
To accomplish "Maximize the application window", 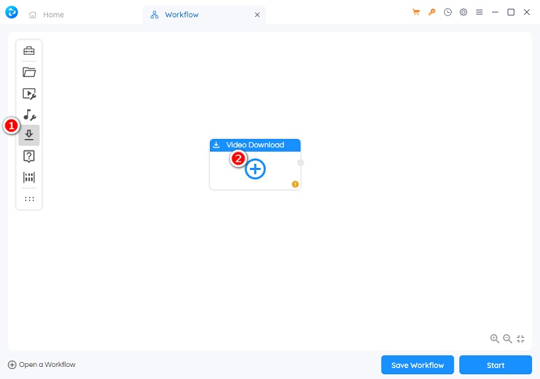I will (x=511, y=12).
